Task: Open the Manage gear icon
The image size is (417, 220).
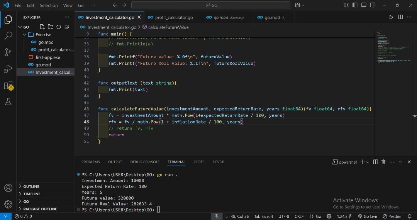Action: point(8,204)
